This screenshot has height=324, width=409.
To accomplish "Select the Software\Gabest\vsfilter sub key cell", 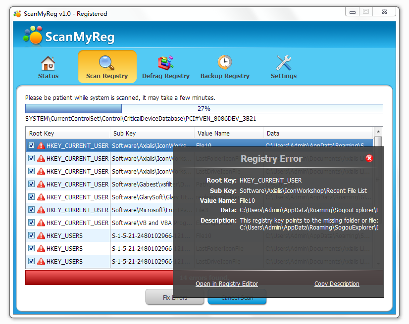I will [x=142, y=185].
